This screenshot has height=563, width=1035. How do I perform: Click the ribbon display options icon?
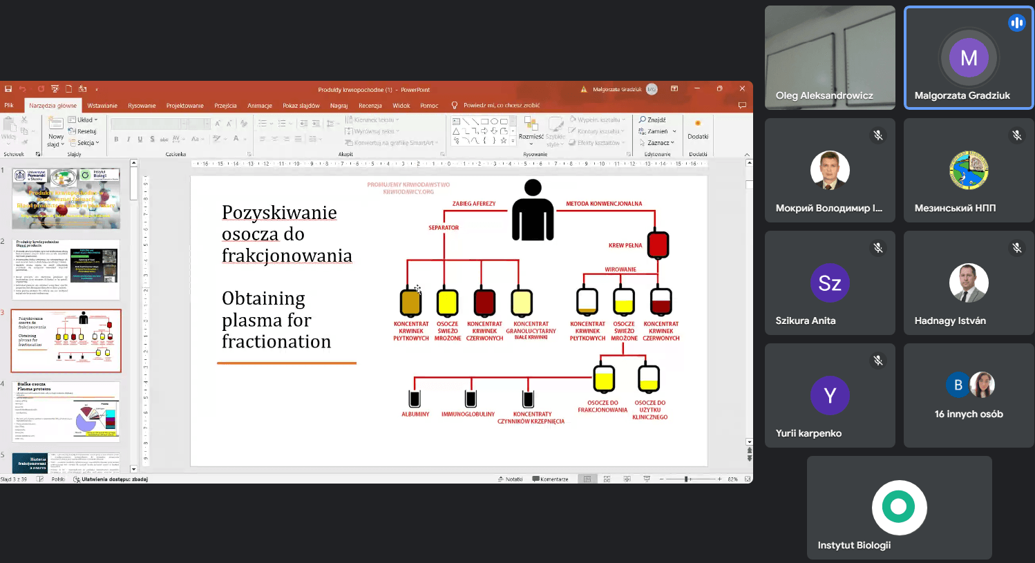coord(674,88)
